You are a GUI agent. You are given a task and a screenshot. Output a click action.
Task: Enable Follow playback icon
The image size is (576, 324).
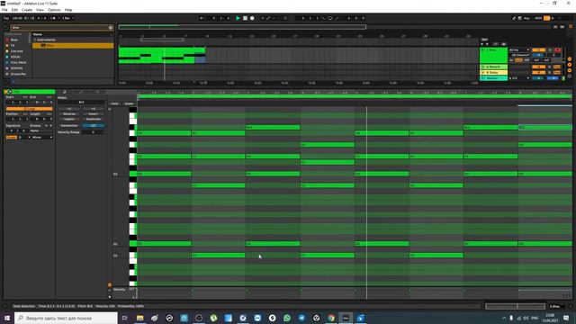click(202, 18)
